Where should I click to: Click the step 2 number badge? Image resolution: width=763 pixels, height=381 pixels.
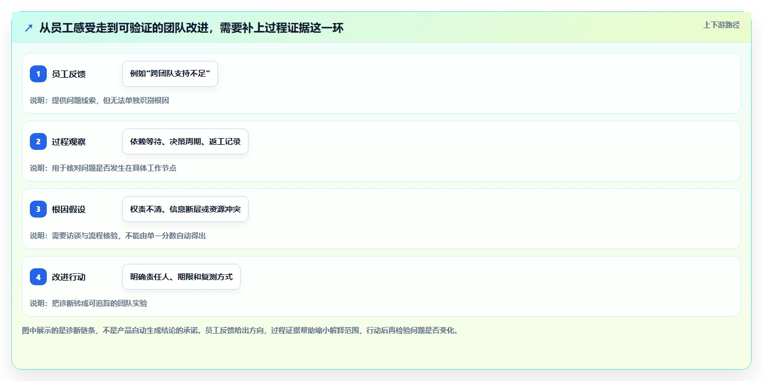[38, 141]
